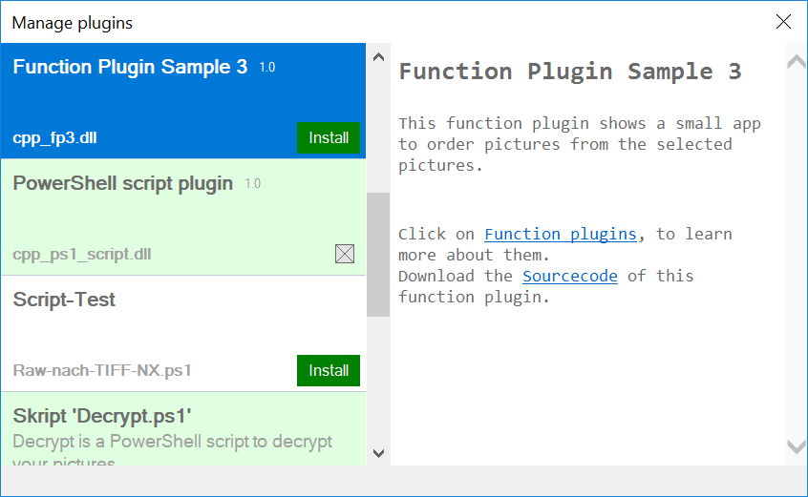Click the cpp_ps1_script.dll file name
This screenshot has width=808, height=497.
(x=82, y=255)
